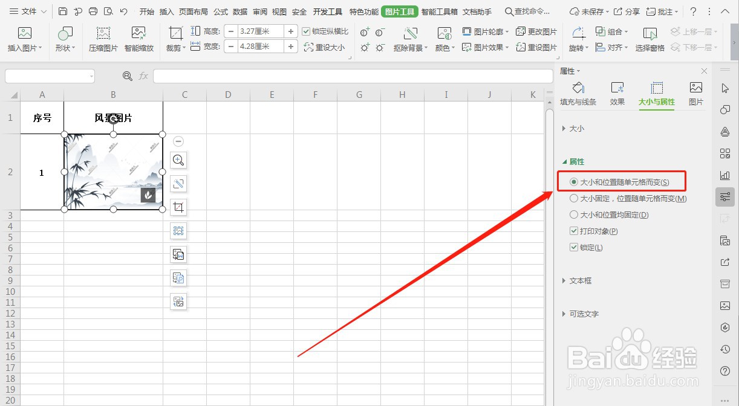Click increase brightness sun icon
Screen dimensions: 739x406
(x=365, y=47)
